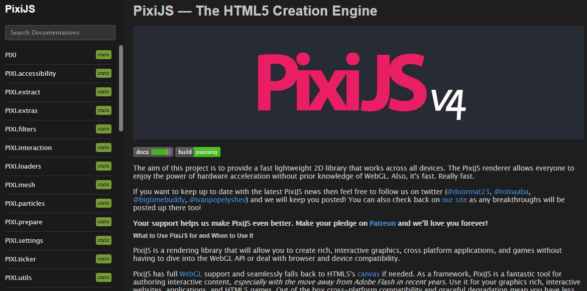Open the @ivanpopelyshev twitter link

(217, 200)
